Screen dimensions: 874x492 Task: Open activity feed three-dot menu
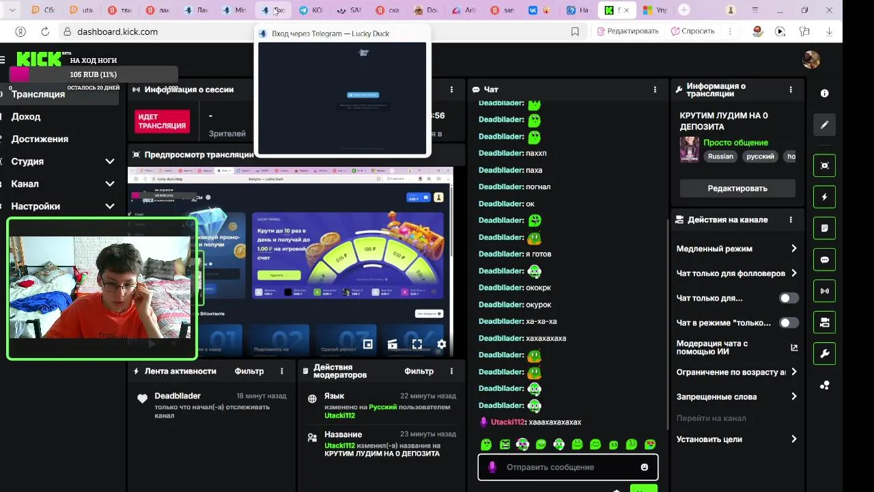(x=281, y=371)
